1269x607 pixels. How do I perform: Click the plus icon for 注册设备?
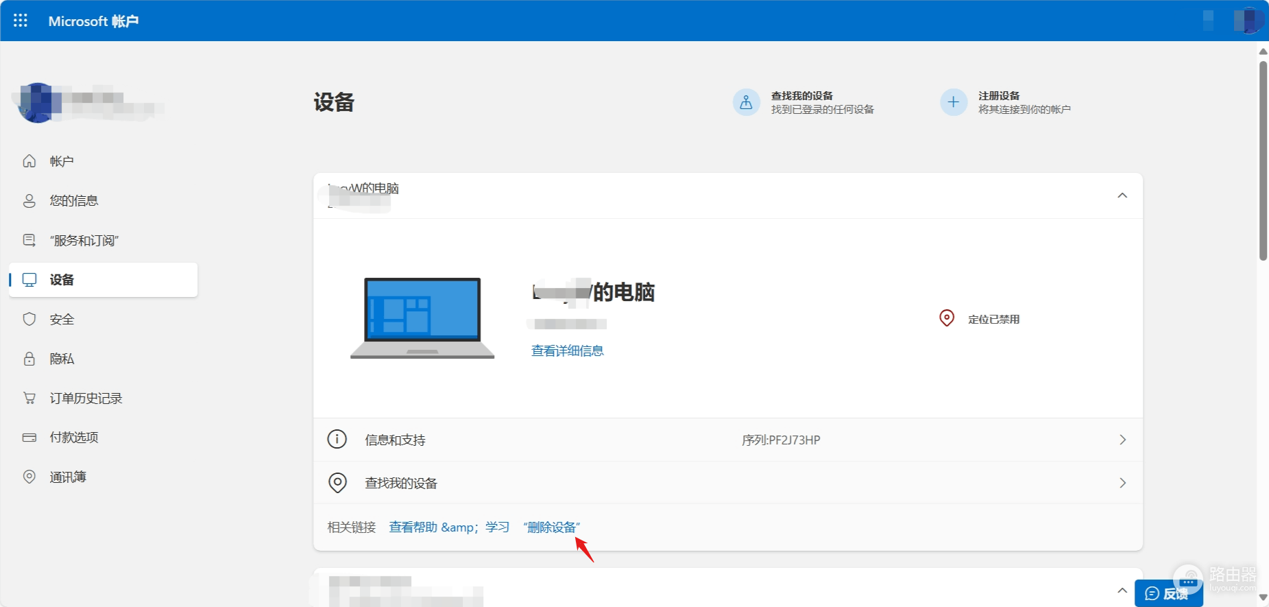[x=954, y=102]
